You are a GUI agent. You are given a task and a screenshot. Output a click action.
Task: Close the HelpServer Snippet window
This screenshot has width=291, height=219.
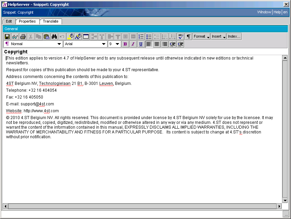(x=286, y=4)
